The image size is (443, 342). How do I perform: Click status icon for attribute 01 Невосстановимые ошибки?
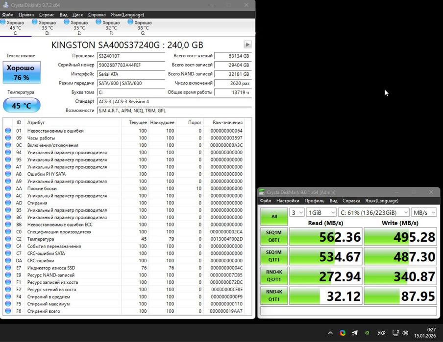click(8, 131)
